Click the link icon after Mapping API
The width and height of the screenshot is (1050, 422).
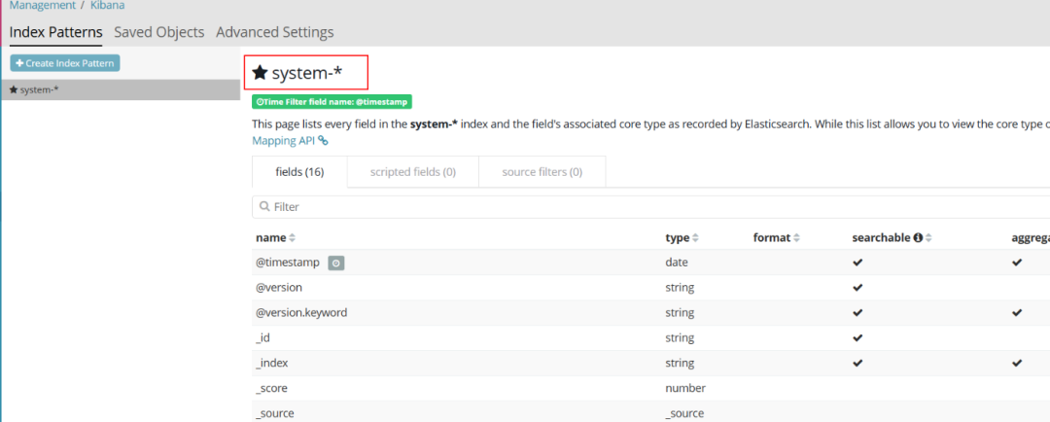324,141
